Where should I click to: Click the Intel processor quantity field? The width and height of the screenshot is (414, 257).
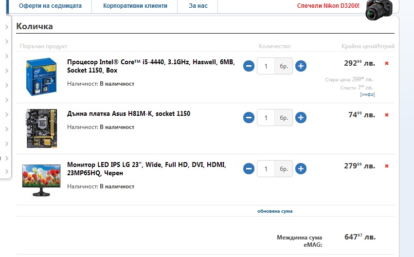point(266,66)
